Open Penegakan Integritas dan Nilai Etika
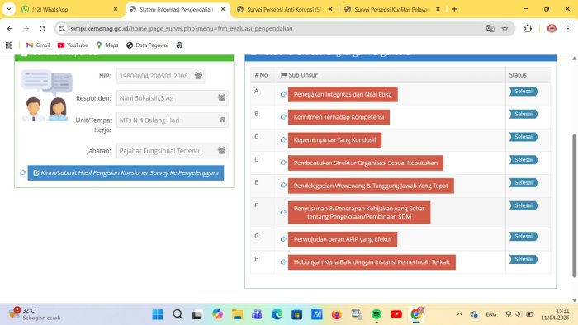 point(343,94)
